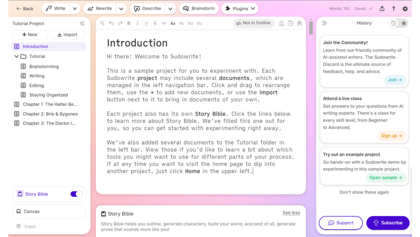
Task: Open Chapter 2: Brie & Bygones
Action: [x=50, y=114]
